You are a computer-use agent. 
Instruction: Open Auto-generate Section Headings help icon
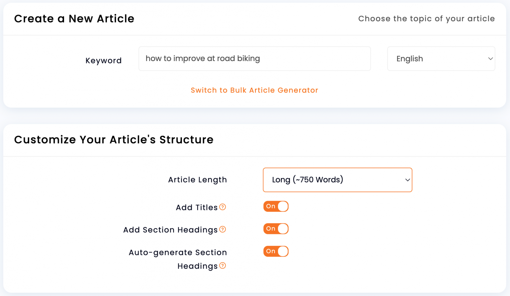point(223,266)
